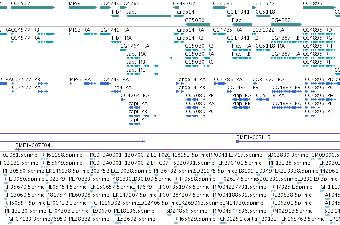The height and width of the screenshot is (225, 340).
Task: Click transcript CG4577-RA glyph
Action: [32, 42]
